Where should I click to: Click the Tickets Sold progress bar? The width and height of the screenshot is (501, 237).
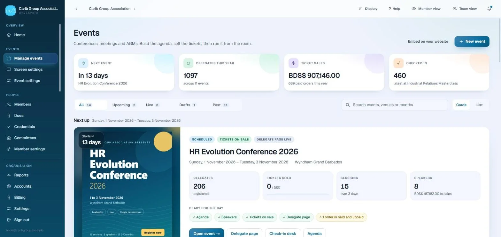298,194
